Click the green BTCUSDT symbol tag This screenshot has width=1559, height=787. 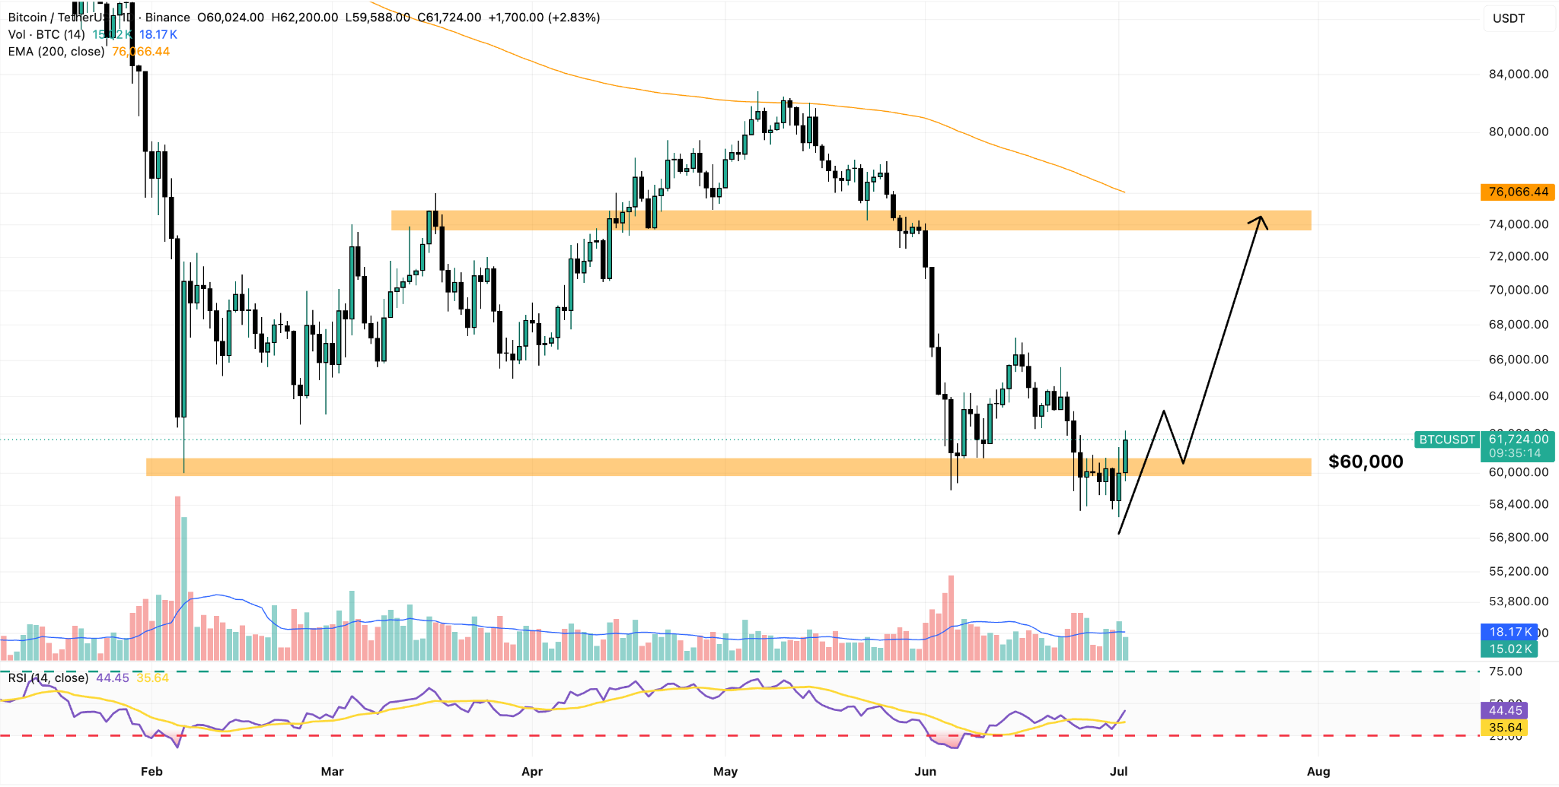[1446, 440]
